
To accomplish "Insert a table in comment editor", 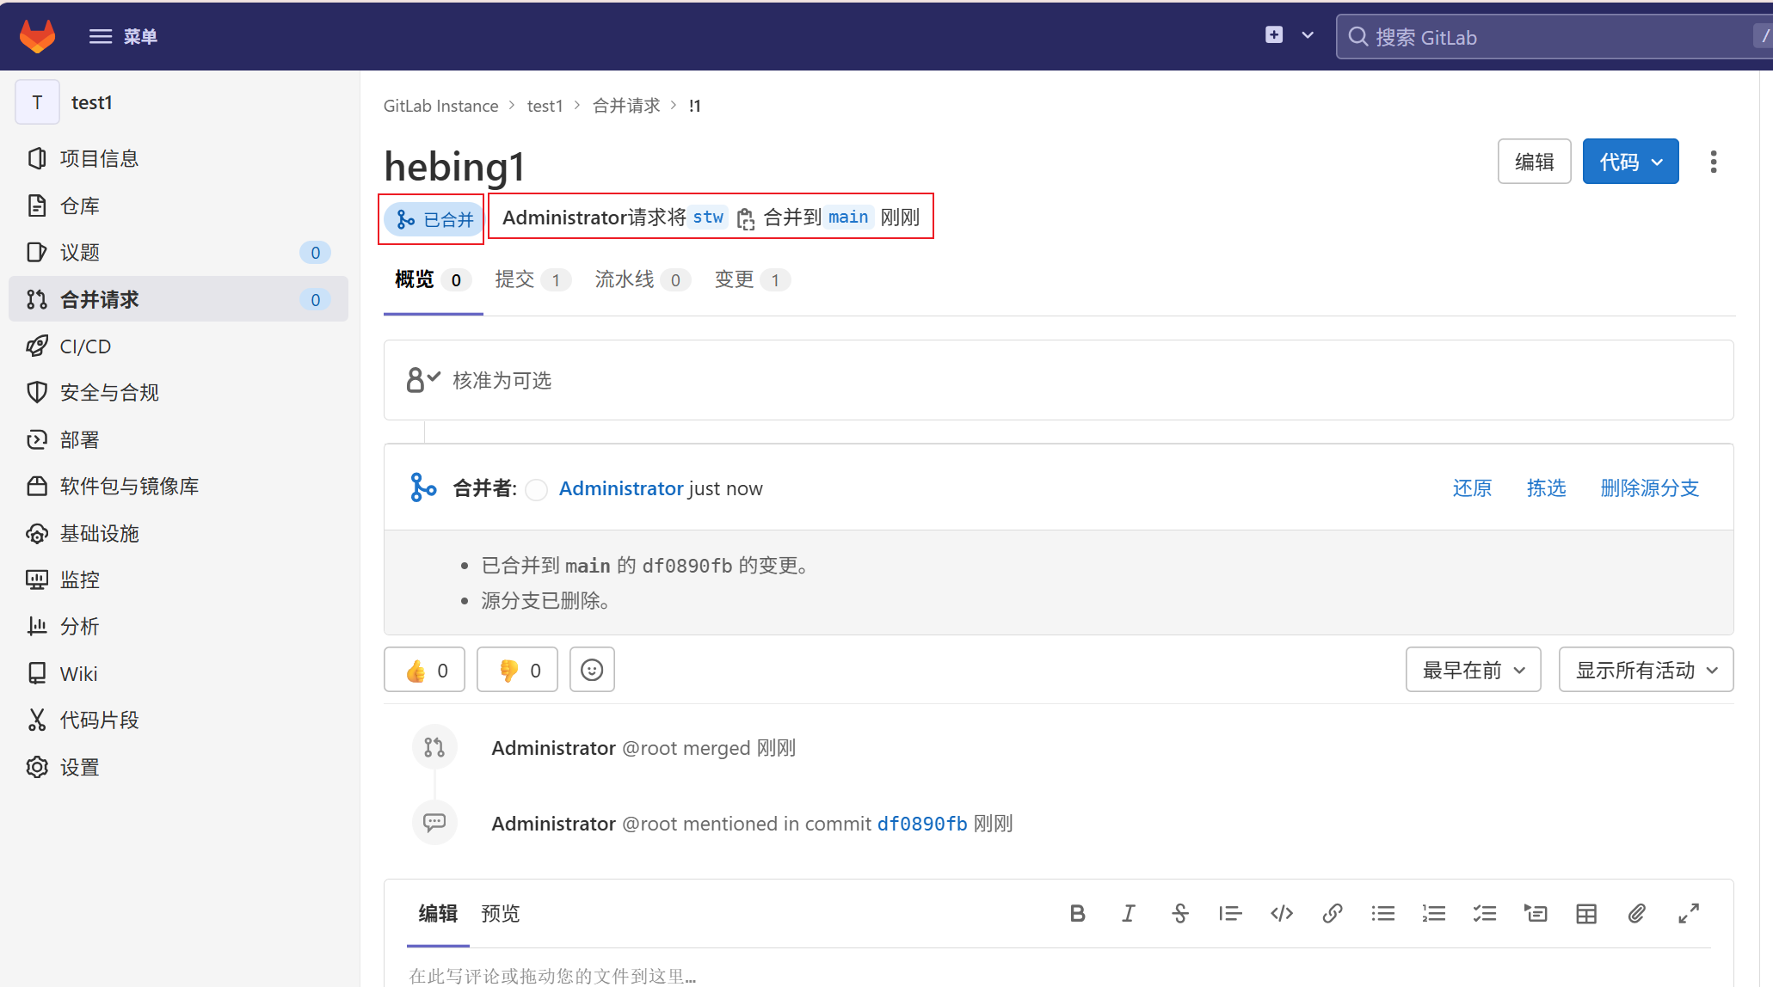I will tap(1585, 913).
